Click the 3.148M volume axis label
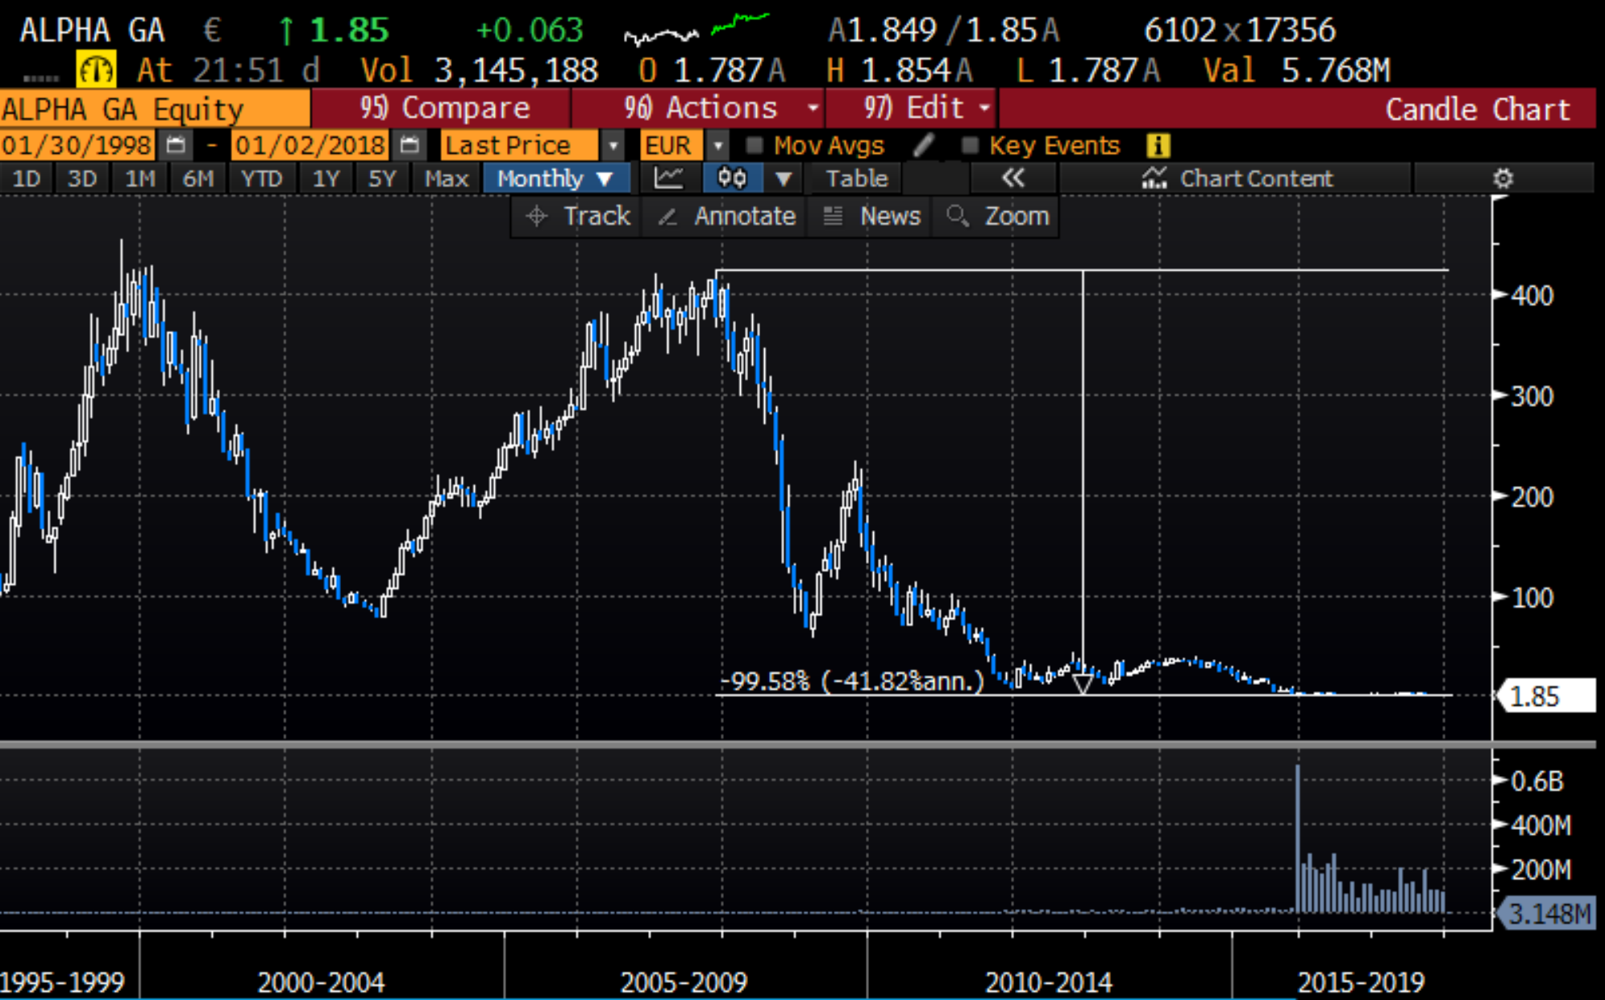 pos(1545,914)
